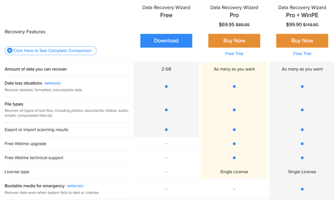This screenshot has width=334, height=201.
Task: Click the Recovery Features heading
Action: tap(25, 32)
